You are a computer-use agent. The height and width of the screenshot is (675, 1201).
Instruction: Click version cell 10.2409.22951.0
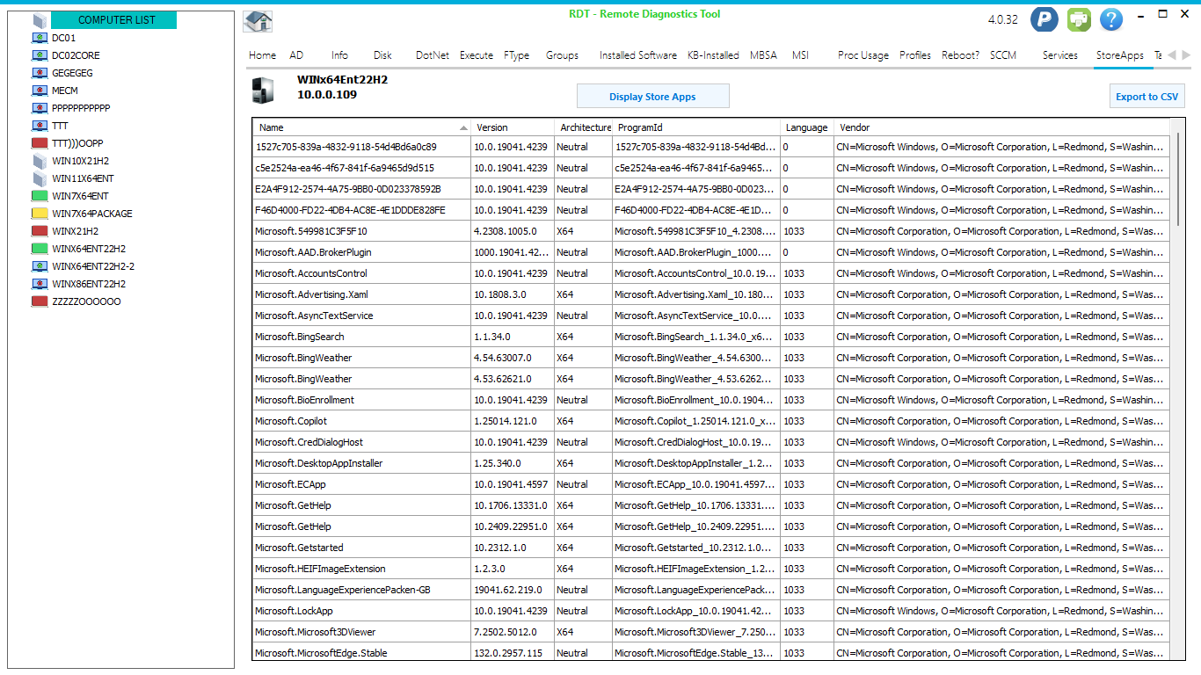(511, 526)
